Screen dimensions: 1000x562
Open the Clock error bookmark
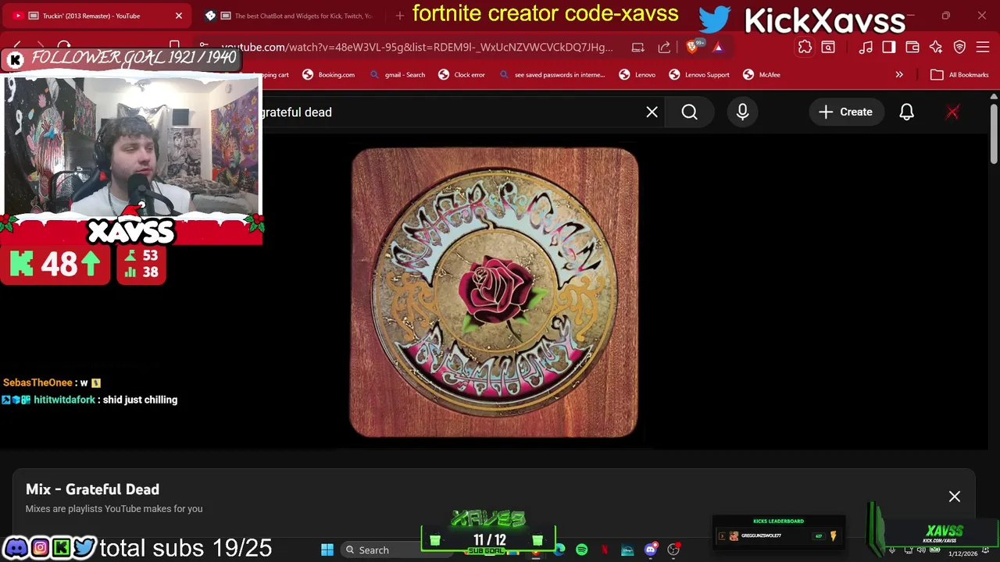tap(462, 75)
